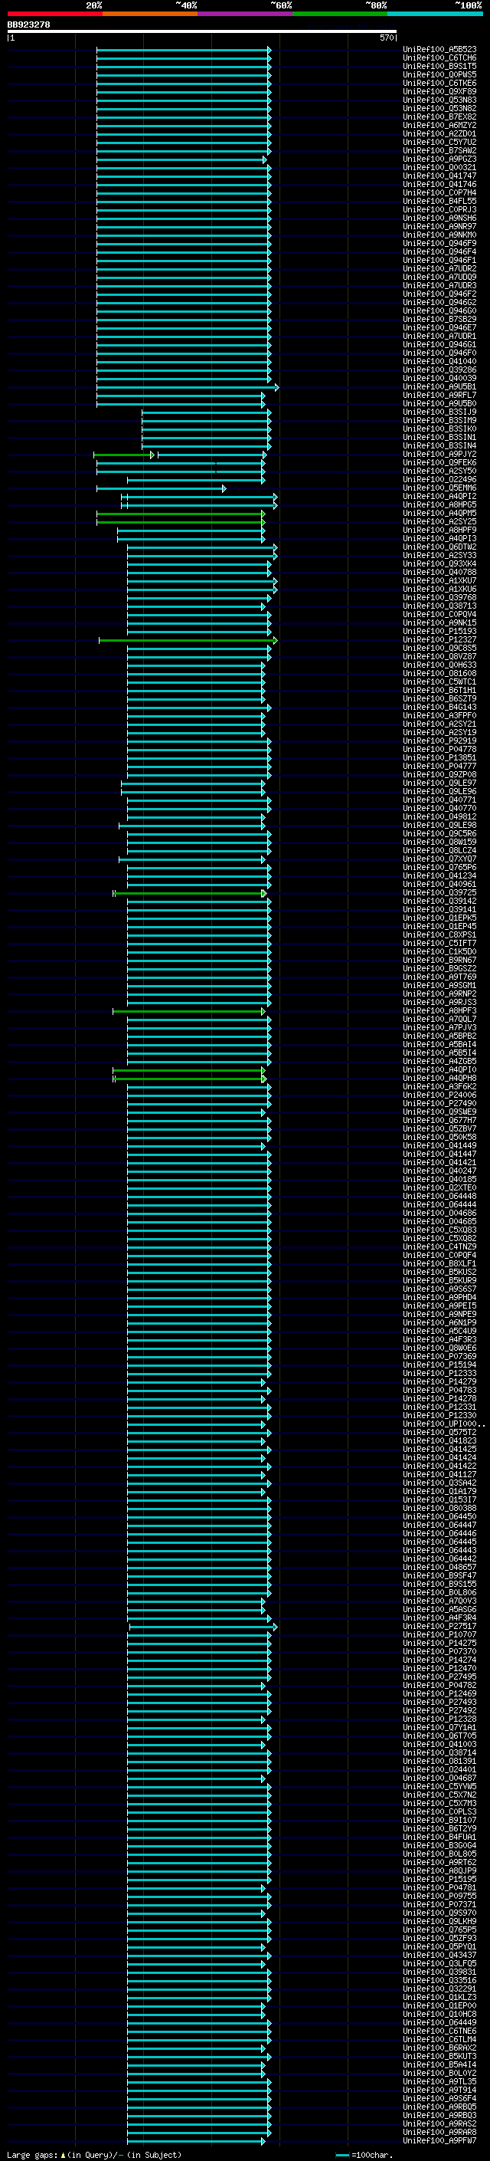This screenshot has width=490, height=2161.
Task: Click the orange ~40% legend segment
Action: pos(150,15)
